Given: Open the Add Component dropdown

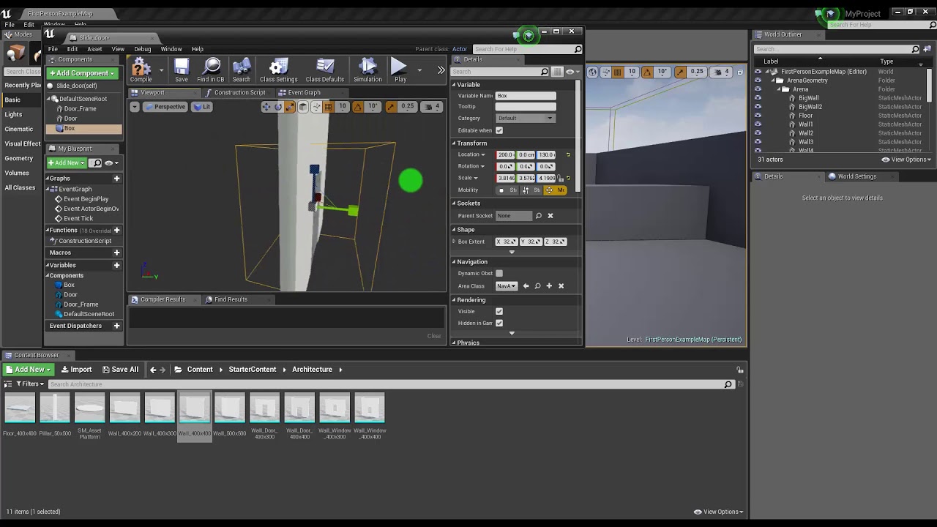Looking at the screenshot, I should pos(82,73).
